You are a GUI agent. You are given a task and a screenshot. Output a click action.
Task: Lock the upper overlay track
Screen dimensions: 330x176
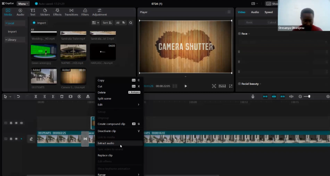coord(11,123)
